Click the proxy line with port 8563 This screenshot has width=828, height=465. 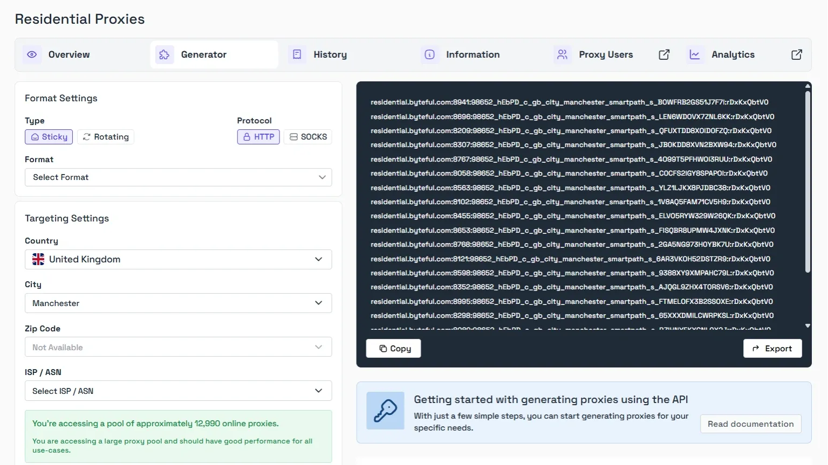pos(571,188)
